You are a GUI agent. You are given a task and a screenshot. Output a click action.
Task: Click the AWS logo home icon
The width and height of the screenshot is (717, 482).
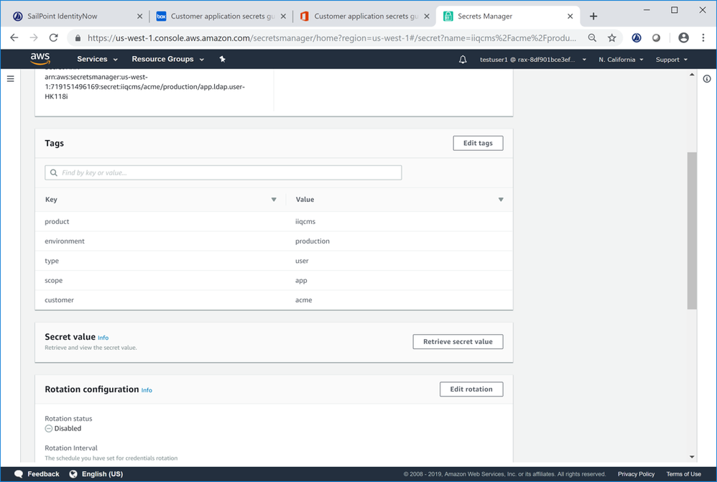pyautogui.click(x=40, y=59)
